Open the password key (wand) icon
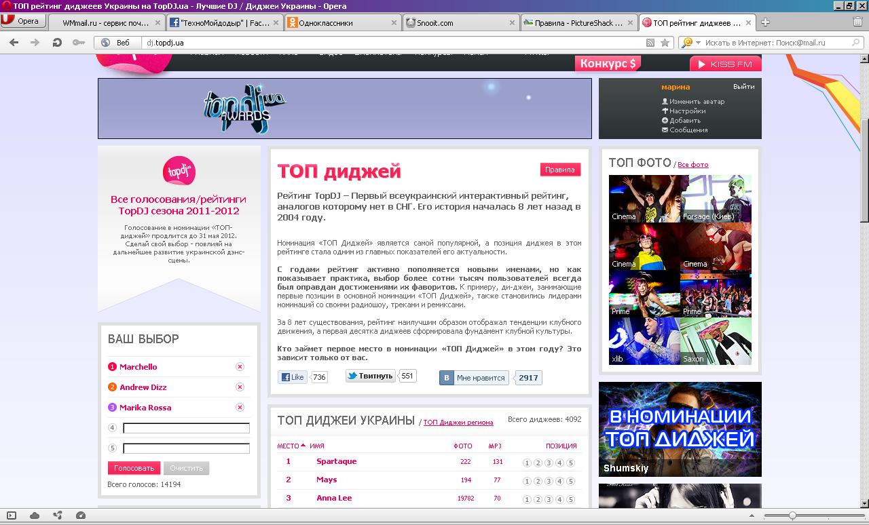The image size is (869, 525). [x=79, y=42]
